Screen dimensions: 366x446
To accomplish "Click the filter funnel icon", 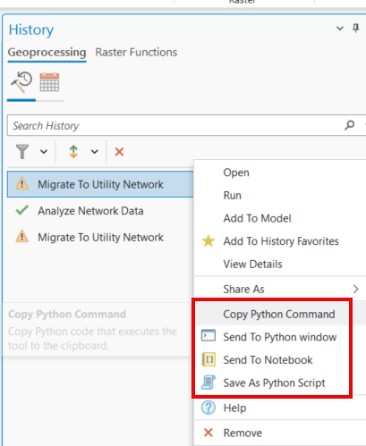I will (22, 152).
